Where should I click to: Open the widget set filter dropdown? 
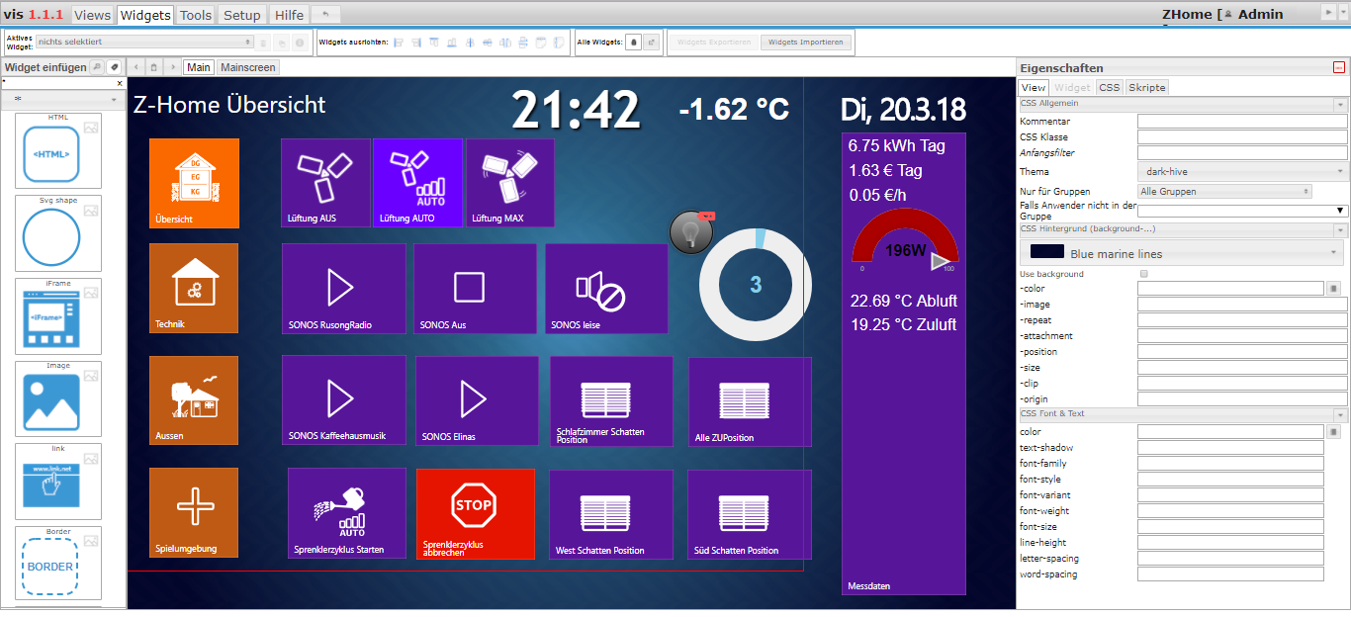63,99
